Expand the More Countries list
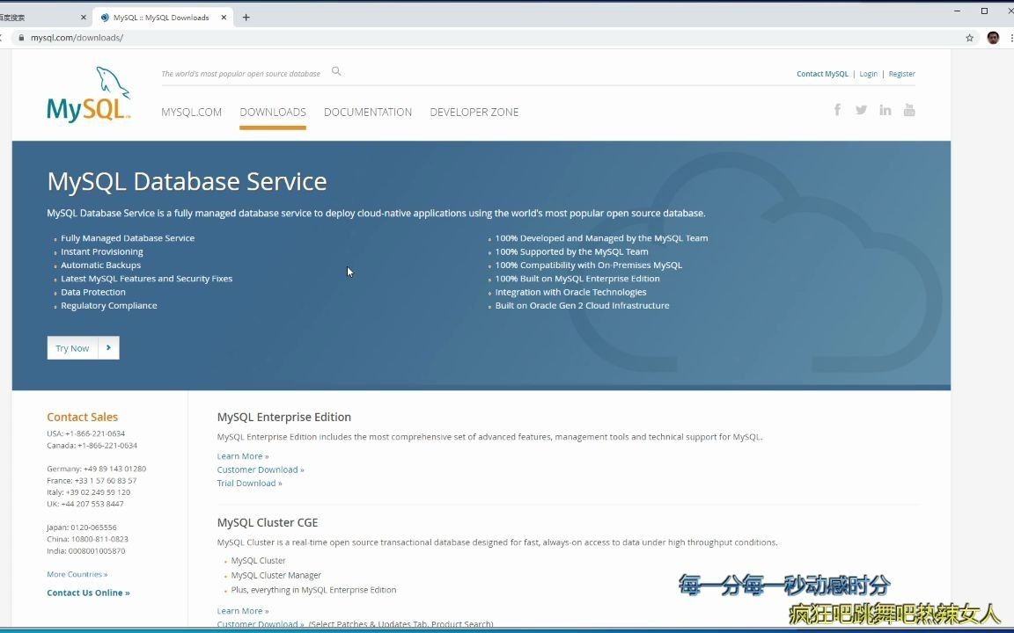 click(x=77, y=573)
